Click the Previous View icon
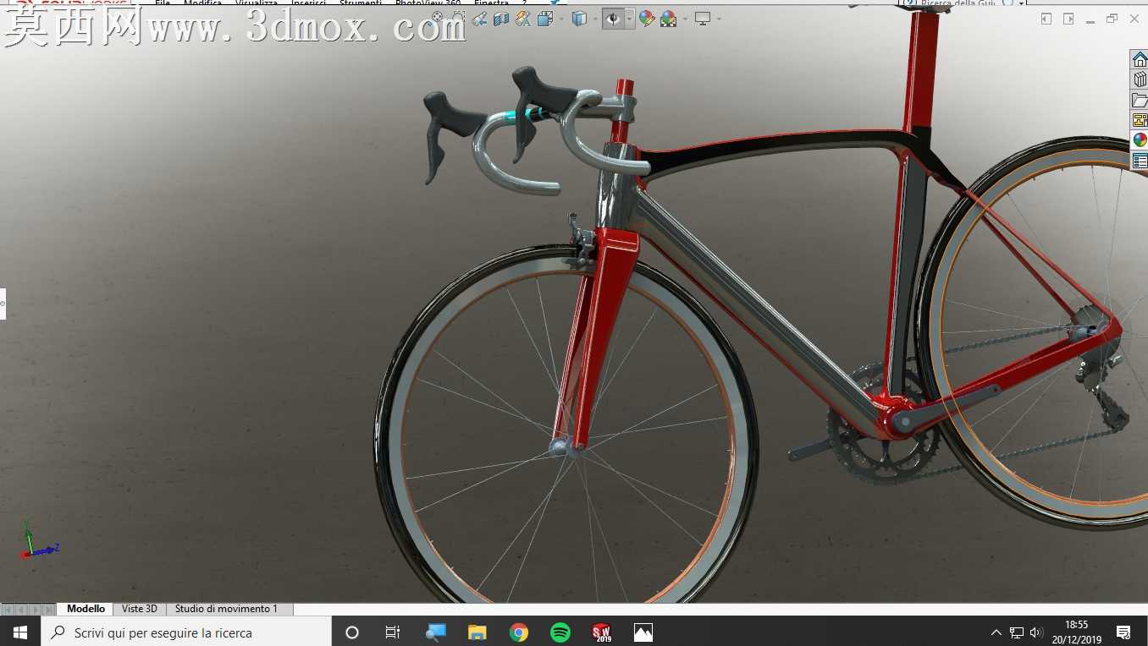 [480, 19]
